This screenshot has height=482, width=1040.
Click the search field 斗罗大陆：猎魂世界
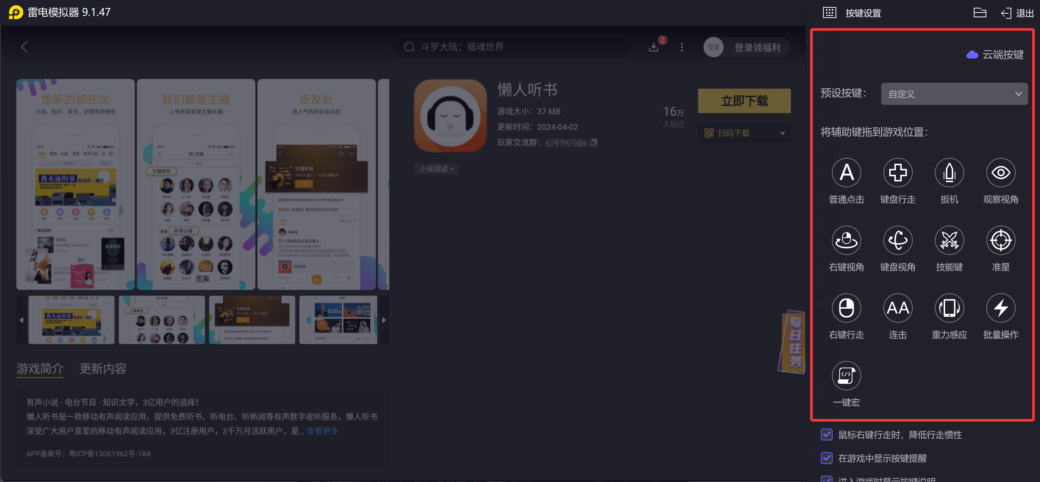[x=511, y=47]
